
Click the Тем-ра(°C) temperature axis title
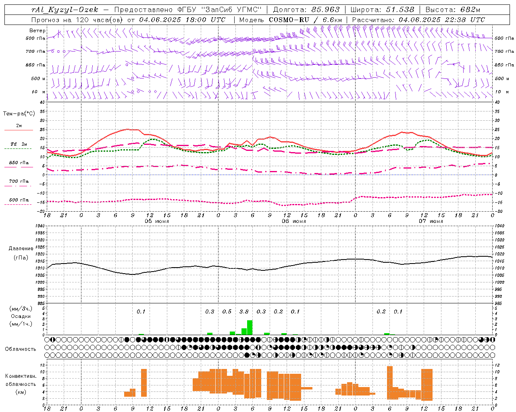tap(19, 113)
